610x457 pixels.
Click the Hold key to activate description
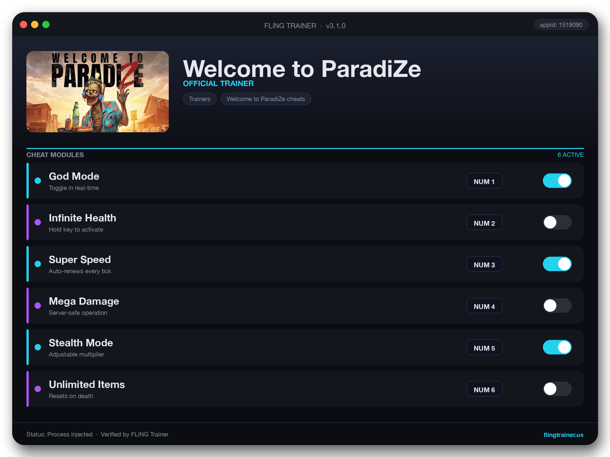click(76, 230)
